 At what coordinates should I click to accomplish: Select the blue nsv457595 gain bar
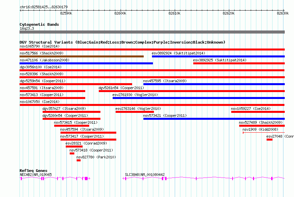click(x=214, y=84)
